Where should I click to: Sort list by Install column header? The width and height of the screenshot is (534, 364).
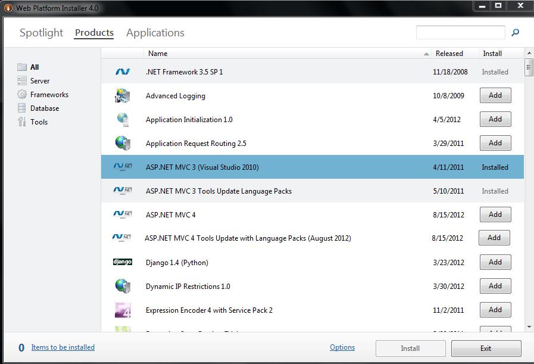click(501, 54)
